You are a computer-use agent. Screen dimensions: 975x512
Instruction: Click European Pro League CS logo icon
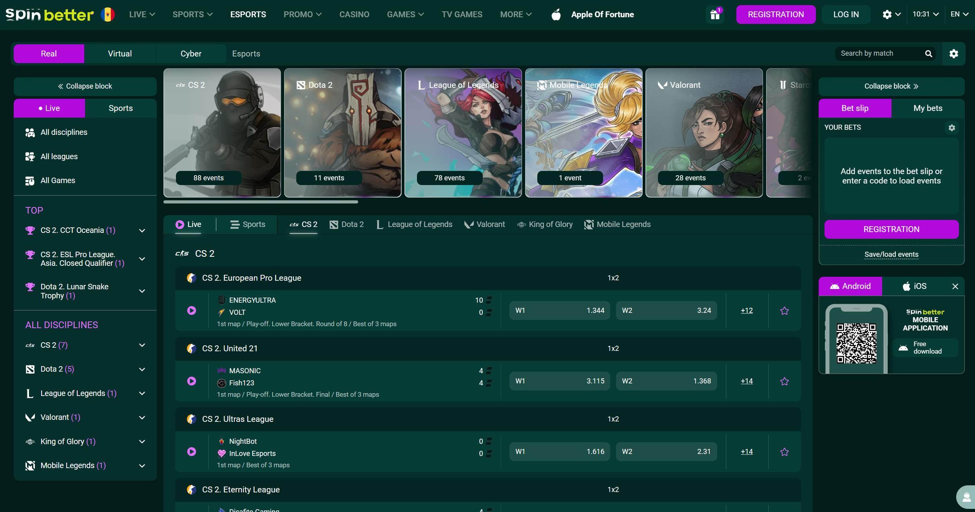click(191, 278)
